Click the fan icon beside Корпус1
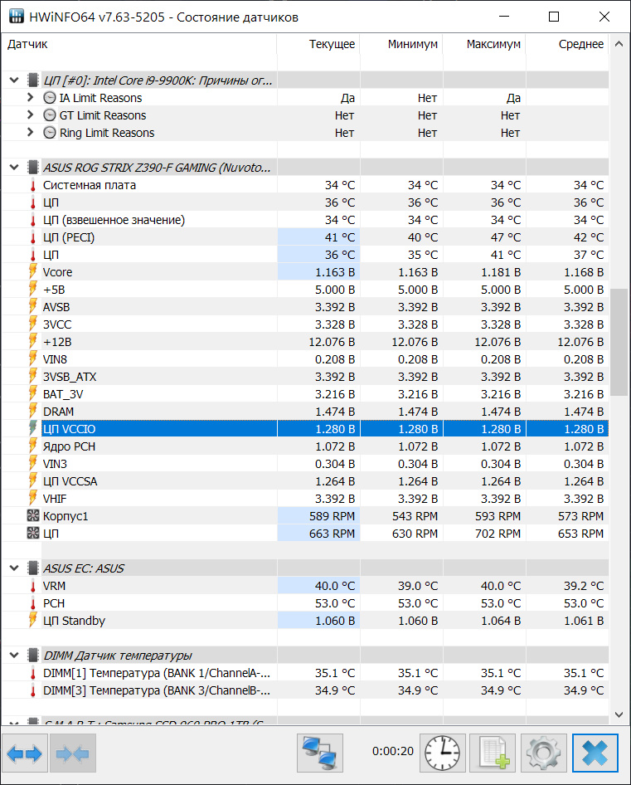This screenshot has height=785, width=631. click(x=33, y=515)
